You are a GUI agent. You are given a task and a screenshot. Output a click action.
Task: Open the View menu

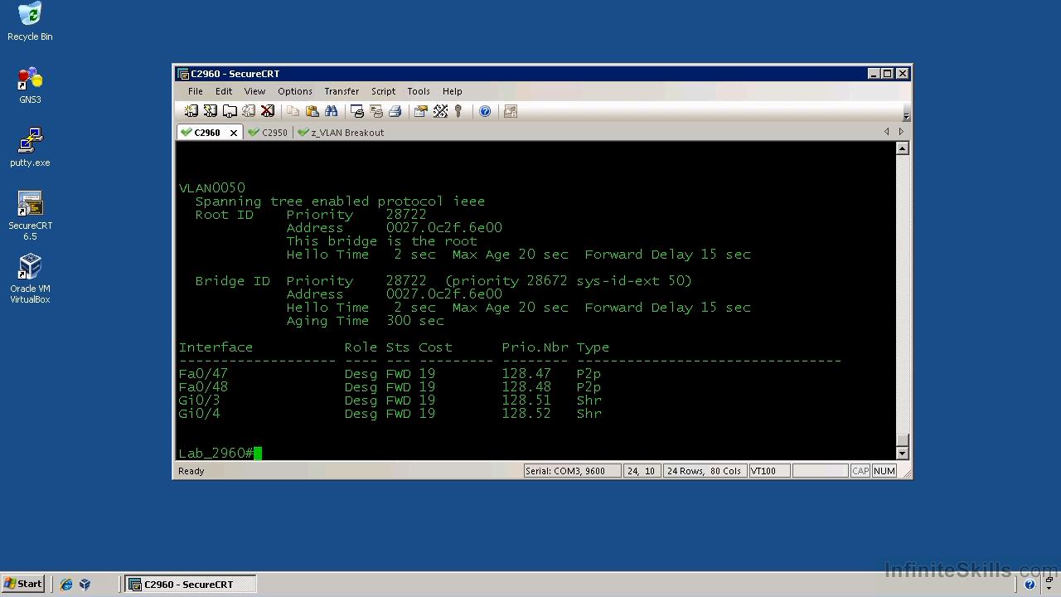[x=254, y=91]
